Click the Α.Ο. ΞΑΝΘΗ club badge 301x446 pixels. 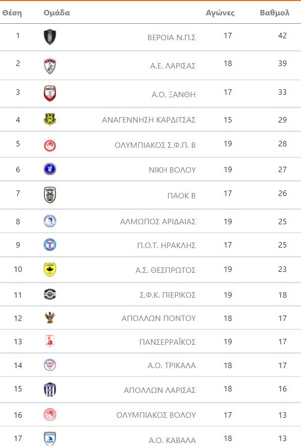(50, 93)
